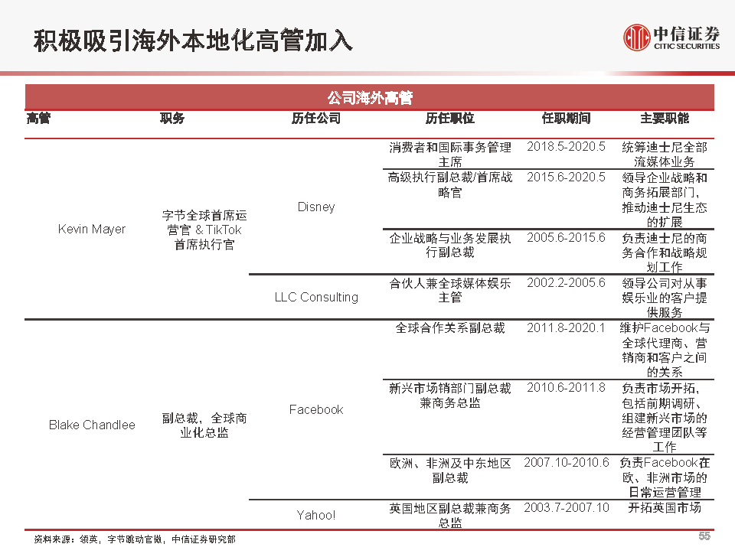Click the source note 资料来源:领英
This screenshot has width=735, height=557.
135,539
